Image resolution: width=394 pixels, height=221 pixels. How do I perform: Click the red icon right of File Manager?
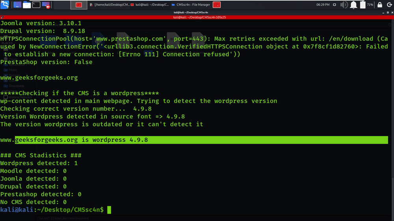coord(217,5)
